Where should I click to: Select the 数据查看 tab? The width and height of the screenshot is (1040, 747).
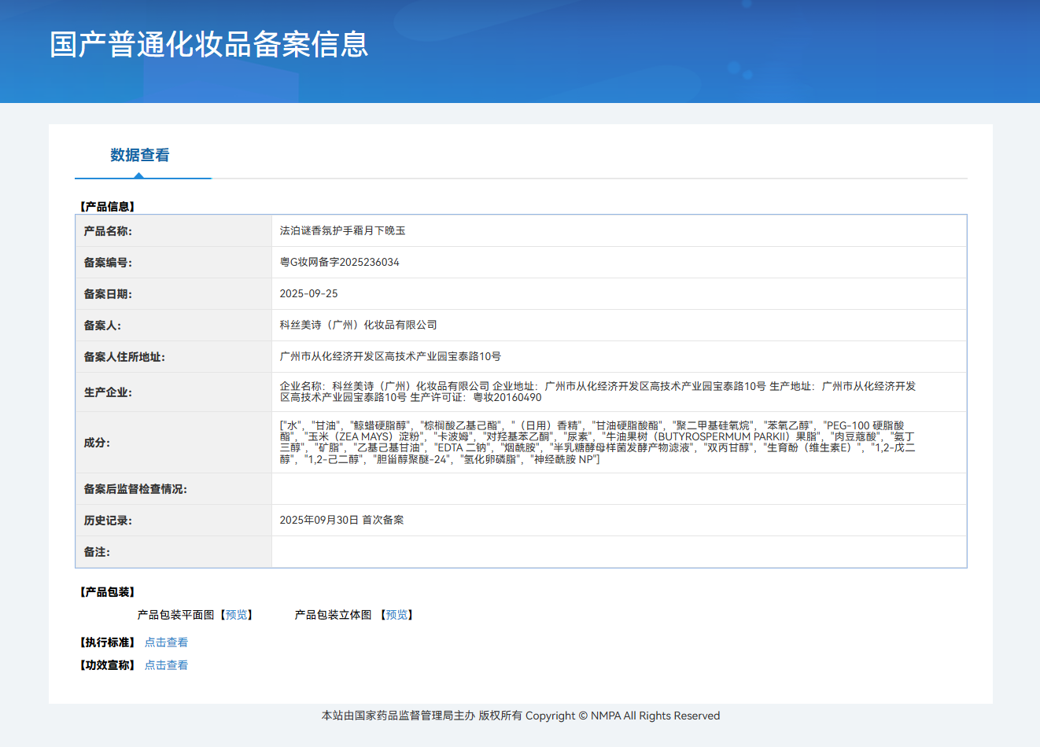140,155
